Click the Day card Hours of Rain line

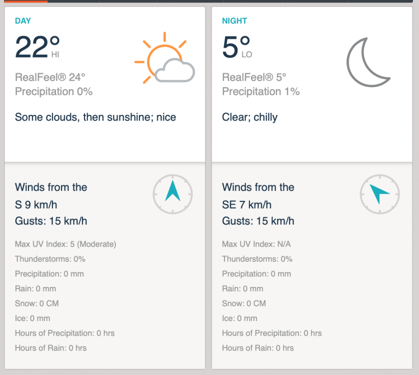(50, 348)
